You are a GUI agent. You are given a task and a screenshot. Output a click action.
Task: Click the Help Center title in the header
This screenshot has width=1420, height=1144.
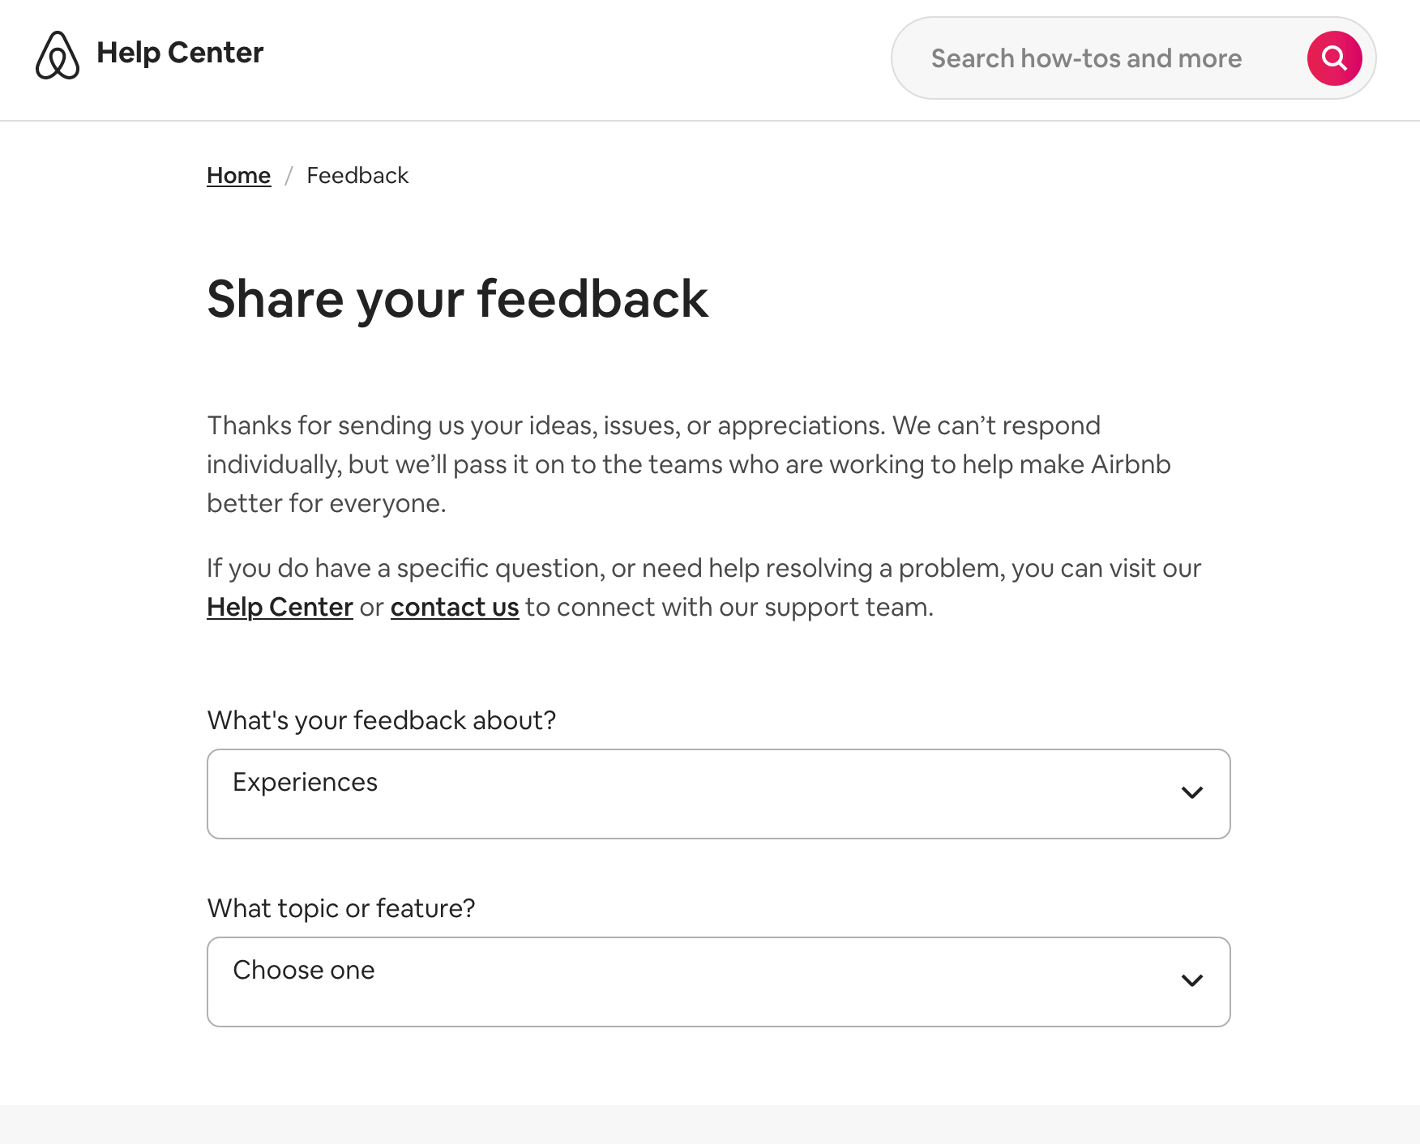click(180, 53)
